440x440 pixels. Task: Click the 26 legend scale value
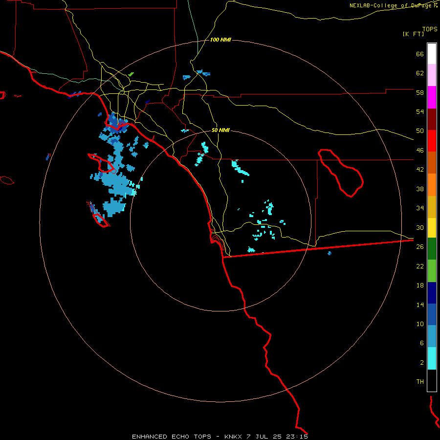[x=419, y=247]
